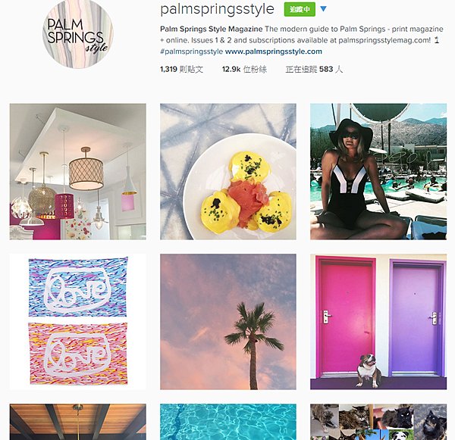Toggle the green following button
Viewport: 455px width, 440px height.
[300, 9]
